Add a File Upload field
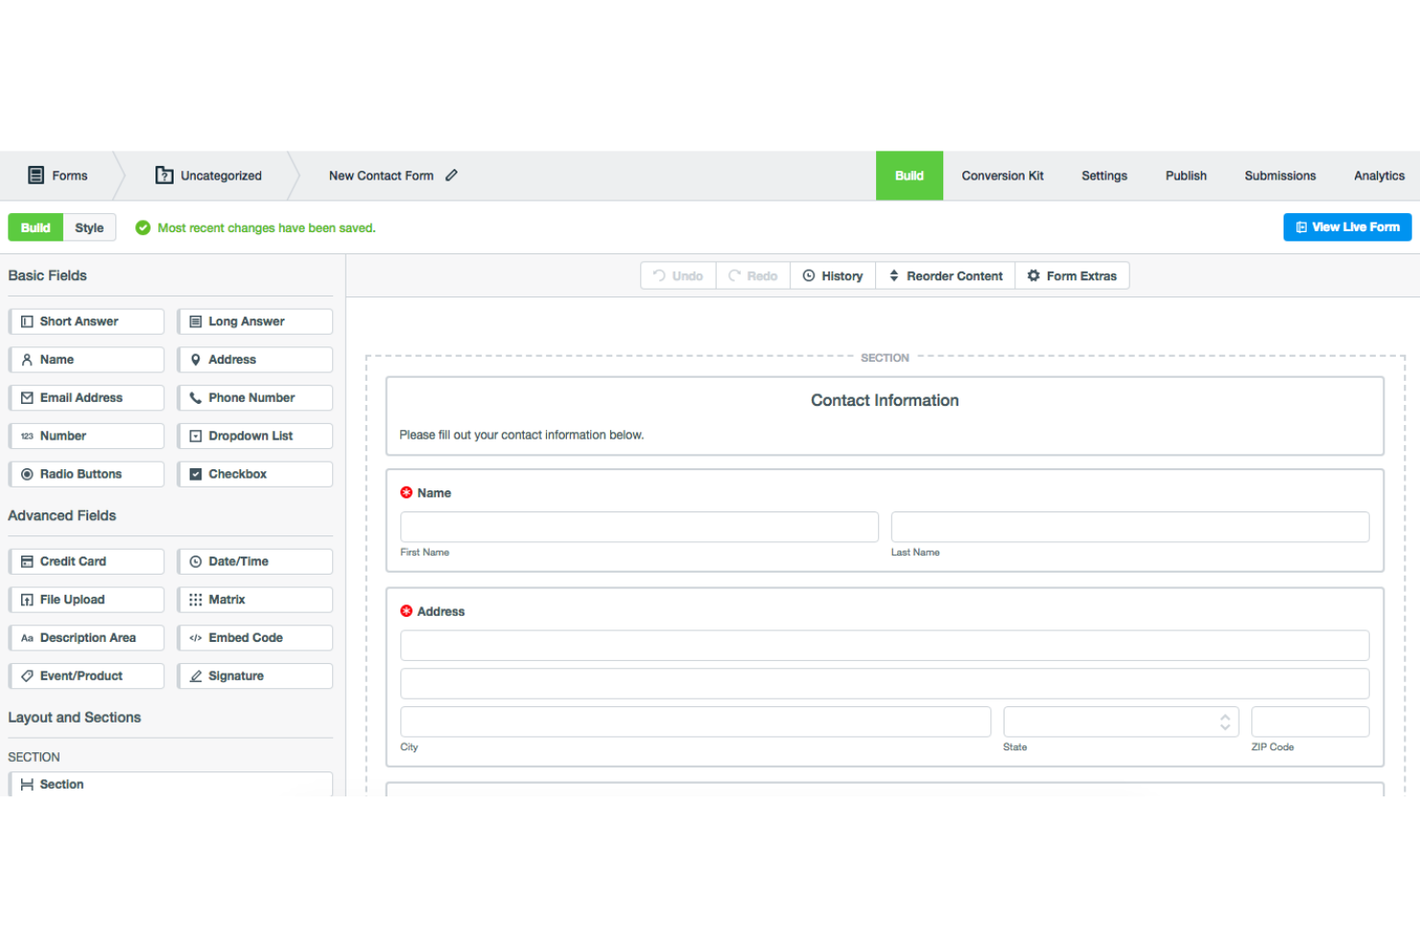Viewport: 1420px width, 947px height. pyautogui.click(x=86, y=599)
